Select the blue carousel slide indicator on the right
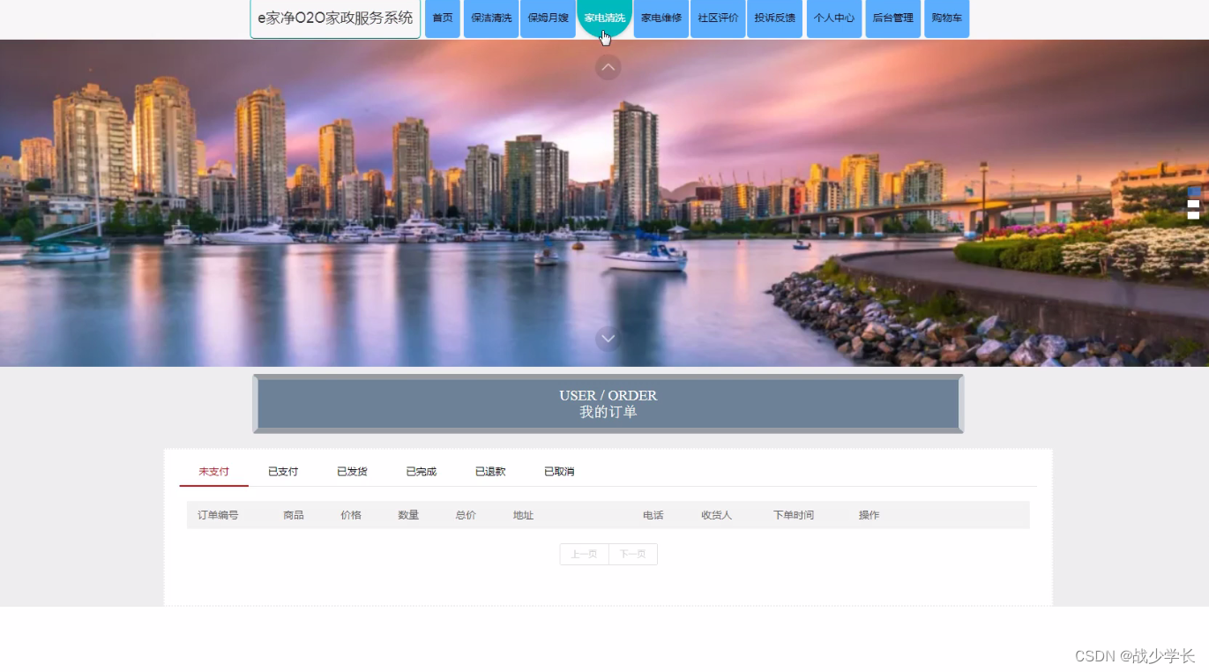Screen dimensions: 1209x672 point(1194,190)
